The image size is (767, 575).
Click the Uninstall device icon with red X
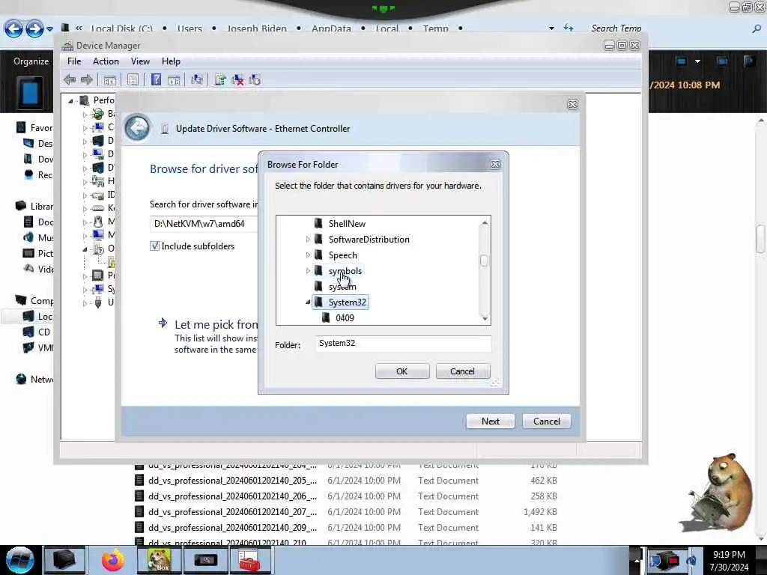pos(237,79)
